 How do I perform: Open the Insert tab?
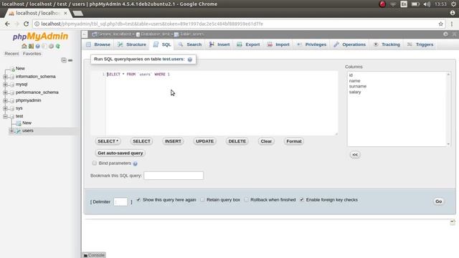point(219,44)
